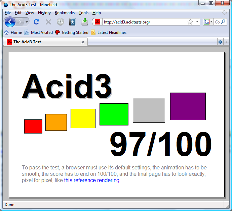Image resolution: width=232 pixels, height=211 pixels.
Task: Click the orange square on the page
Action: pyautogui.click(x=56, y=122)
